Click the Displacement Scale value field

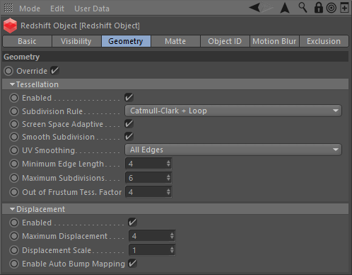pyautogui.click(x=152, y=250)
